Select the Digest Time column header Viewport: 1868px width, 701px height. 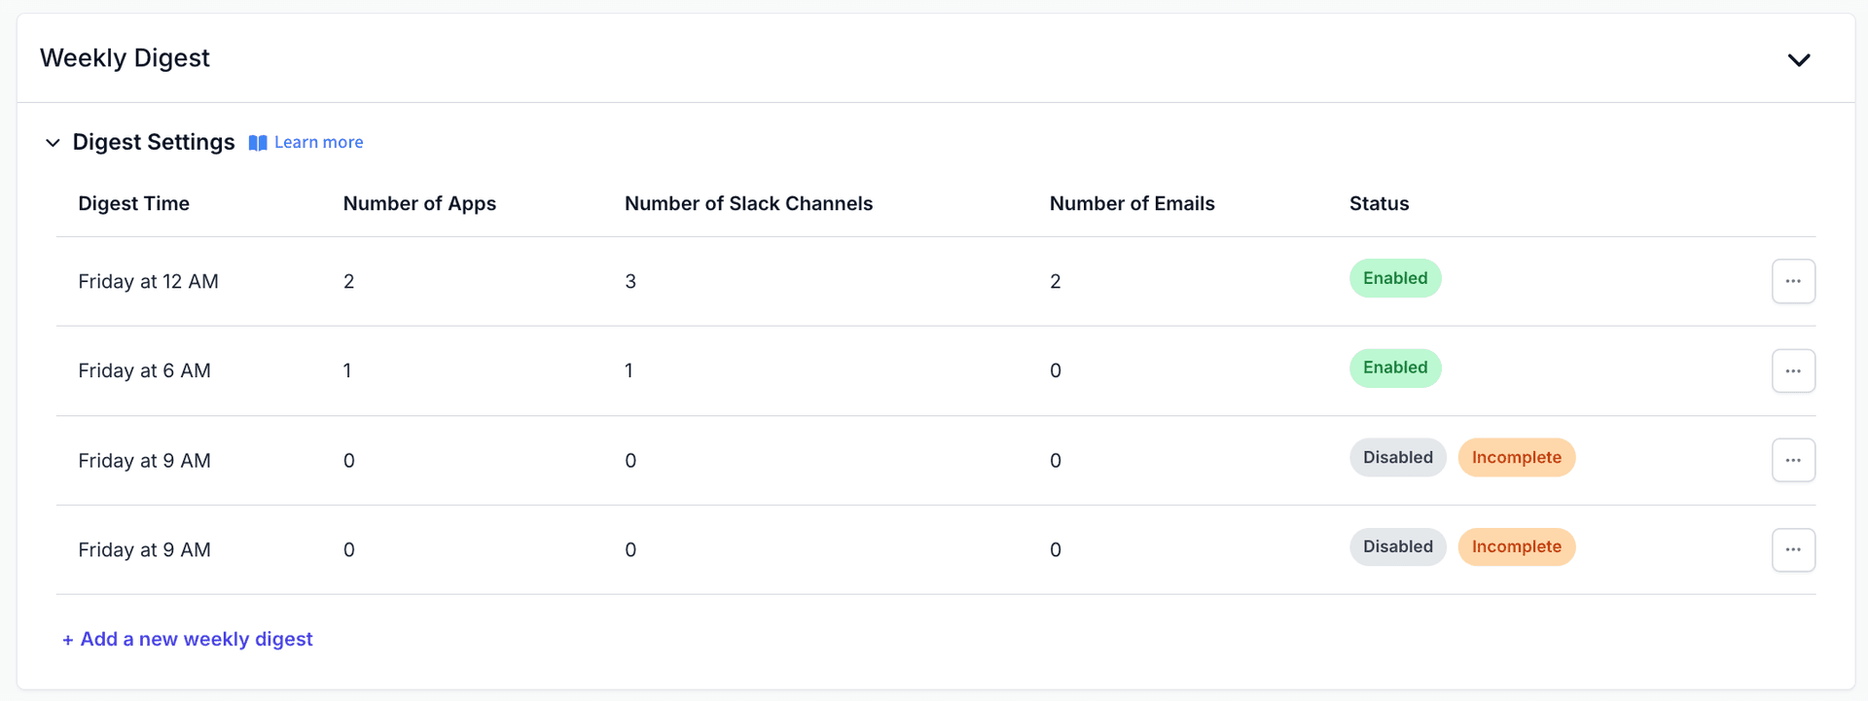134,203
